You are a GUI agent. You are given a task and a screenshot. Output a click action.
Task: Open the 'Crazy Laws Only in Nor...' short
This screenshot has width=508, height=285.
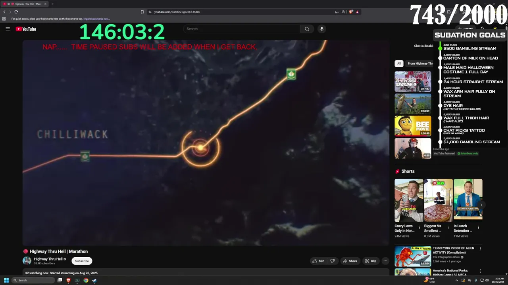tap(409, 200)
